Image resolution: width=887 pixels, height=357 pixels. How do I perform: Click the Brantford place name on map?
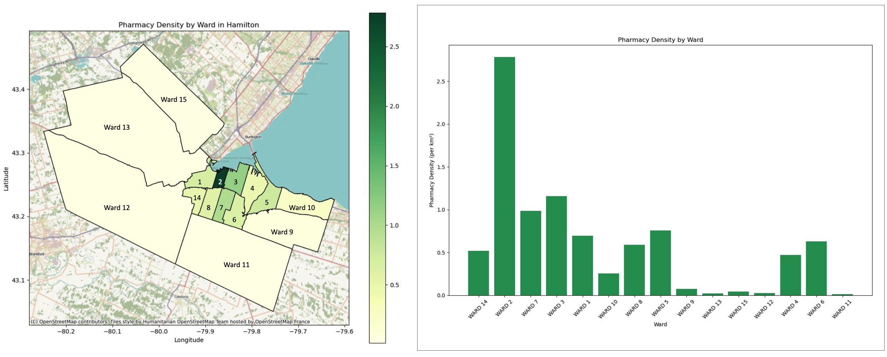tap(37, 254)
